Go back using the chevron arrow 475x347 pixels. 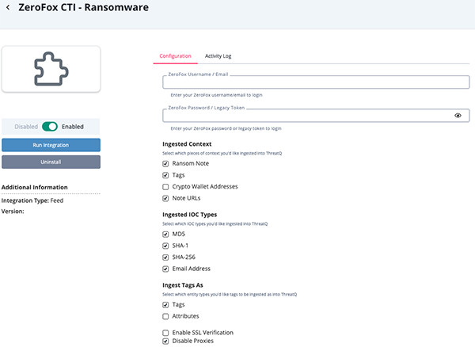(8, 7)
